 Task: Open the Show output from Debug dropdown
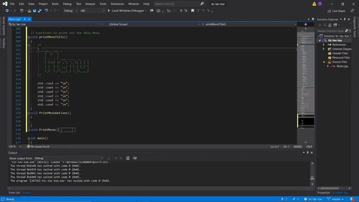pos(68,158)
